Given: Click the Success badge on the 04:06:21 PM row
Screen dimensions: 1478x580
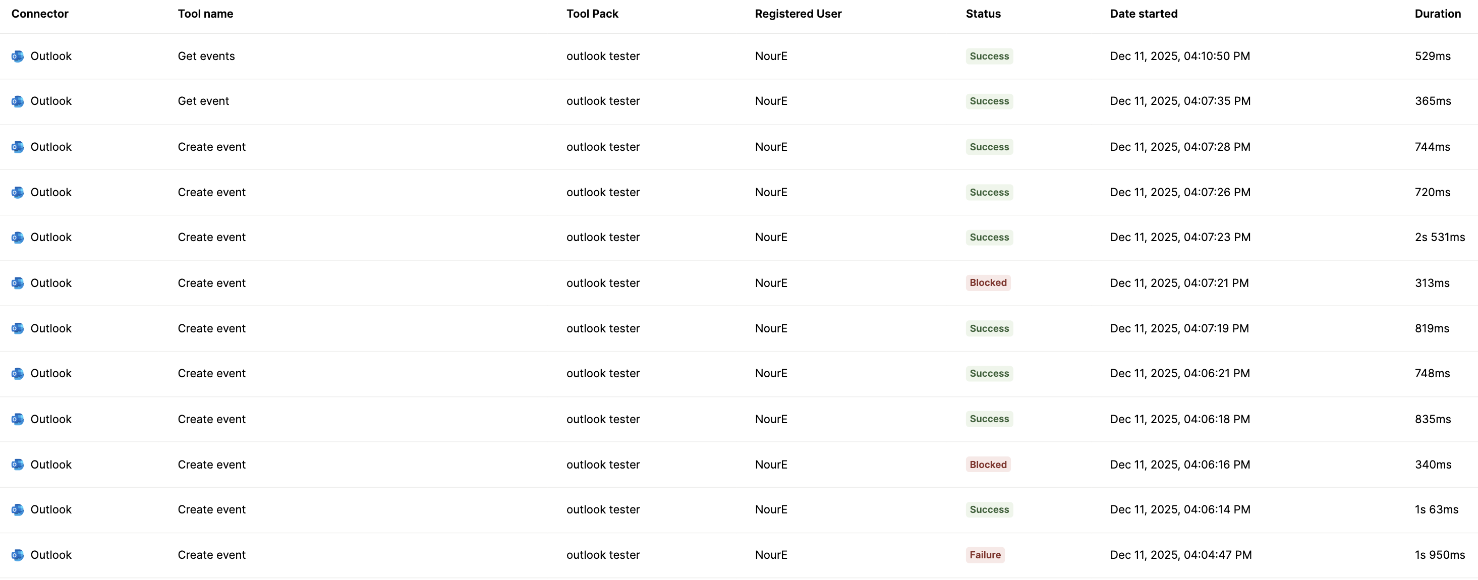Looking at the screenshot, I should click(989, 373).
